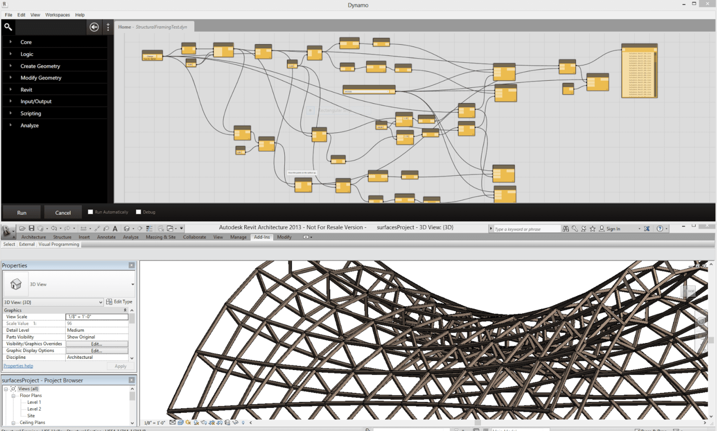Switch to the Massing & Site ribbon tab

[x=161, y=237]
